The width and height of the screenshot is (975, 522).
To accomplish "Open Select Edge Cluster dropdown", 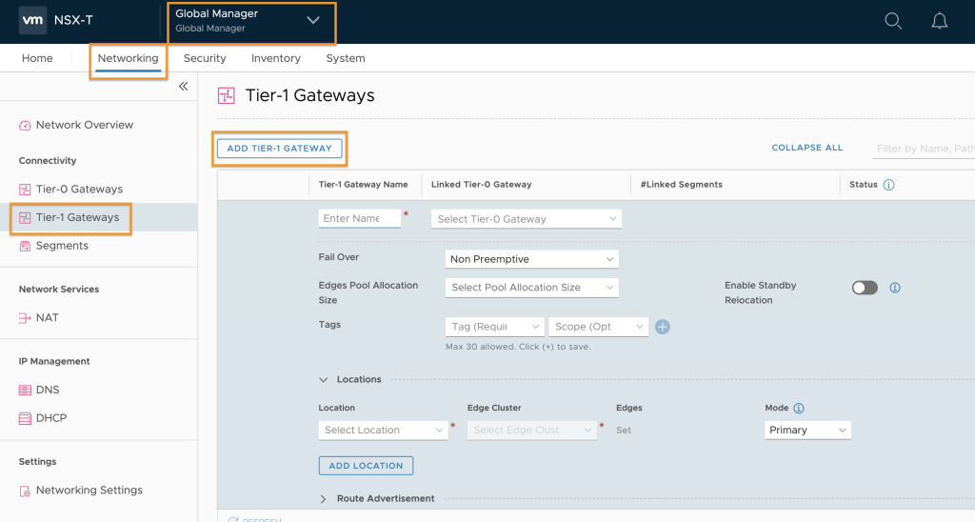I will pos(531,430).
